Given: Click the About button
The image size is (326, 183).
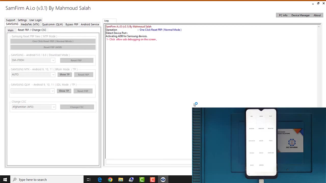Looking at the screenshot, I should pyautogui.click(x=317, y=15).
